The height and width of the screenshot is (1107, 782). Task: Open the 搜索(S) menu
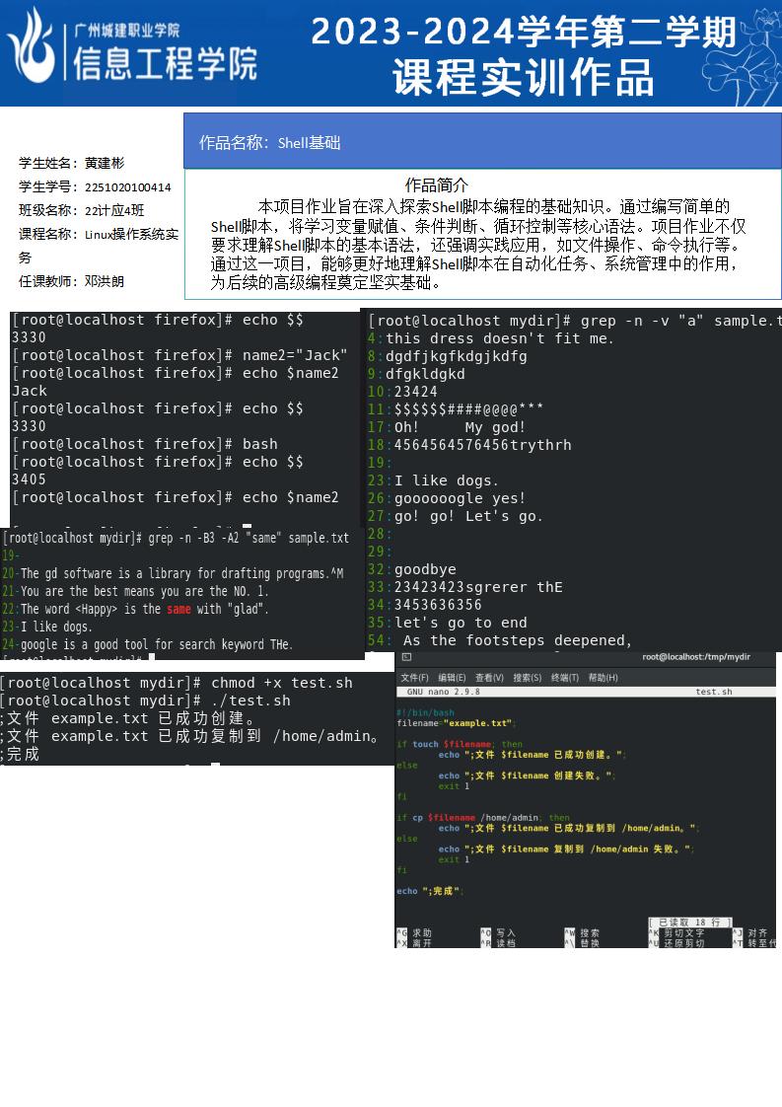528,678
